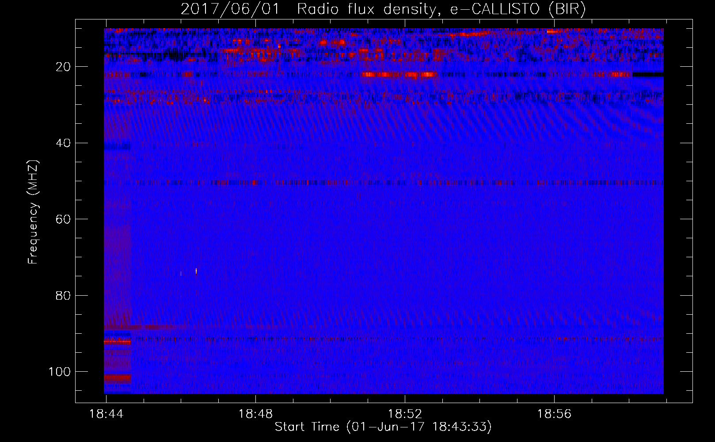
Task: Click the 18:44 time tick label
Action: tap(106, 414)
